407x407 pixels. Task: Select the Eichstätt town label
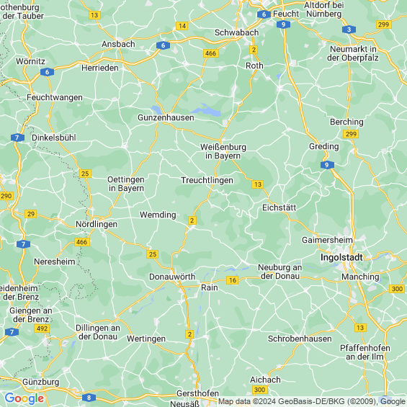coord(279,207)
